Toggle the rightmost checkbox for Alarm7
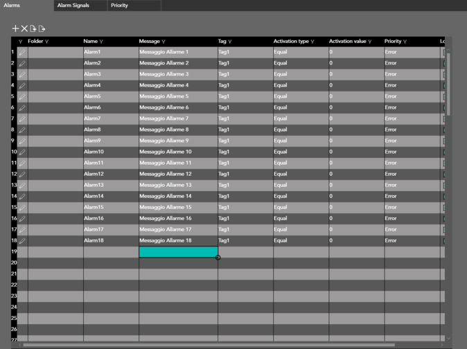Viewport: 467px width, 349px height. pos(444,119)
